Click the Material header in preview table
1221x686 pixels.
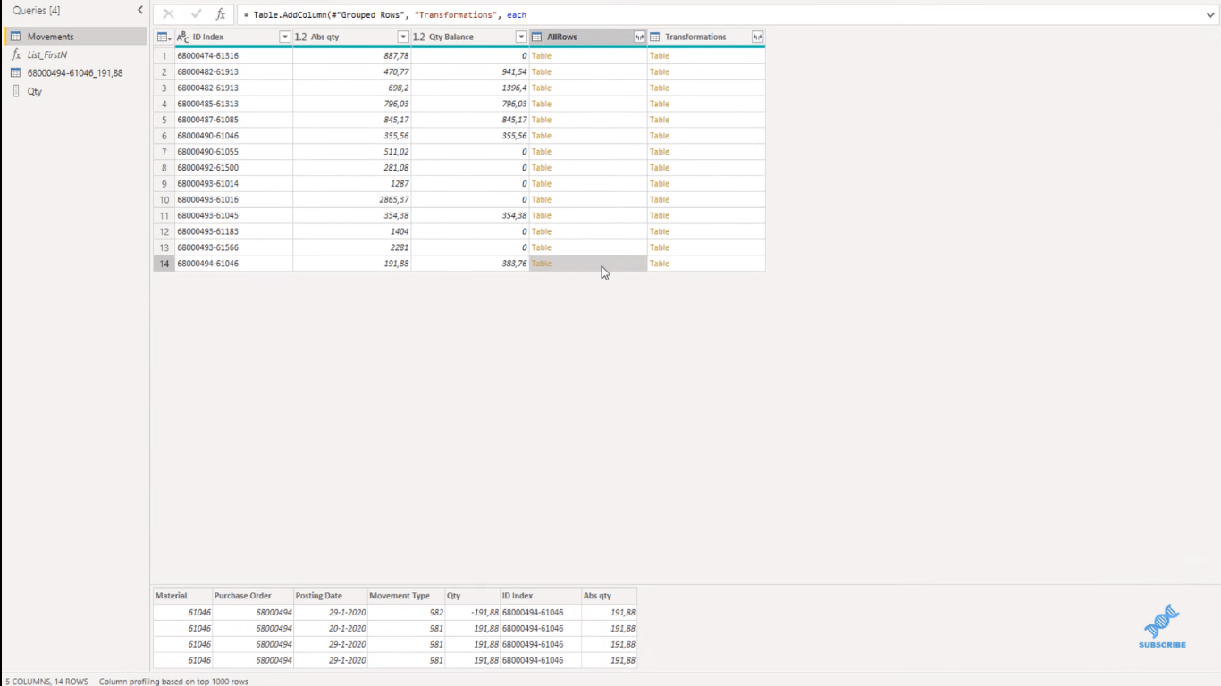pyautogui.click(x=182, y=596)
